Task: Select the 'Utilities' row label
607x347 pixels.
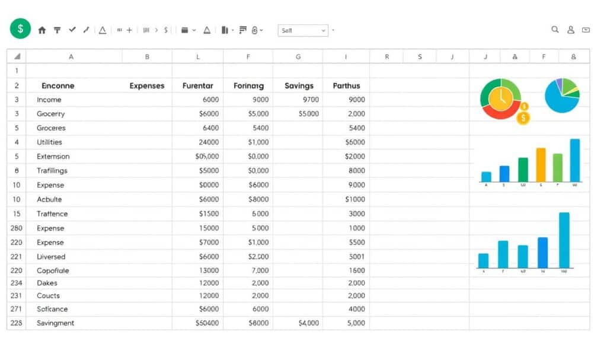Action: coord(49,142)
